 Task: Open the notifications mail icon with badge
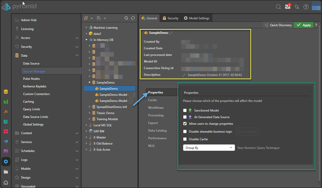[x=288, y=7]
